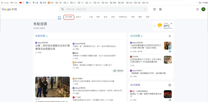The height and width of the screenshot is (102, 208).
Task: Open the green account avatar C
Action: click(x=203, y=9)
